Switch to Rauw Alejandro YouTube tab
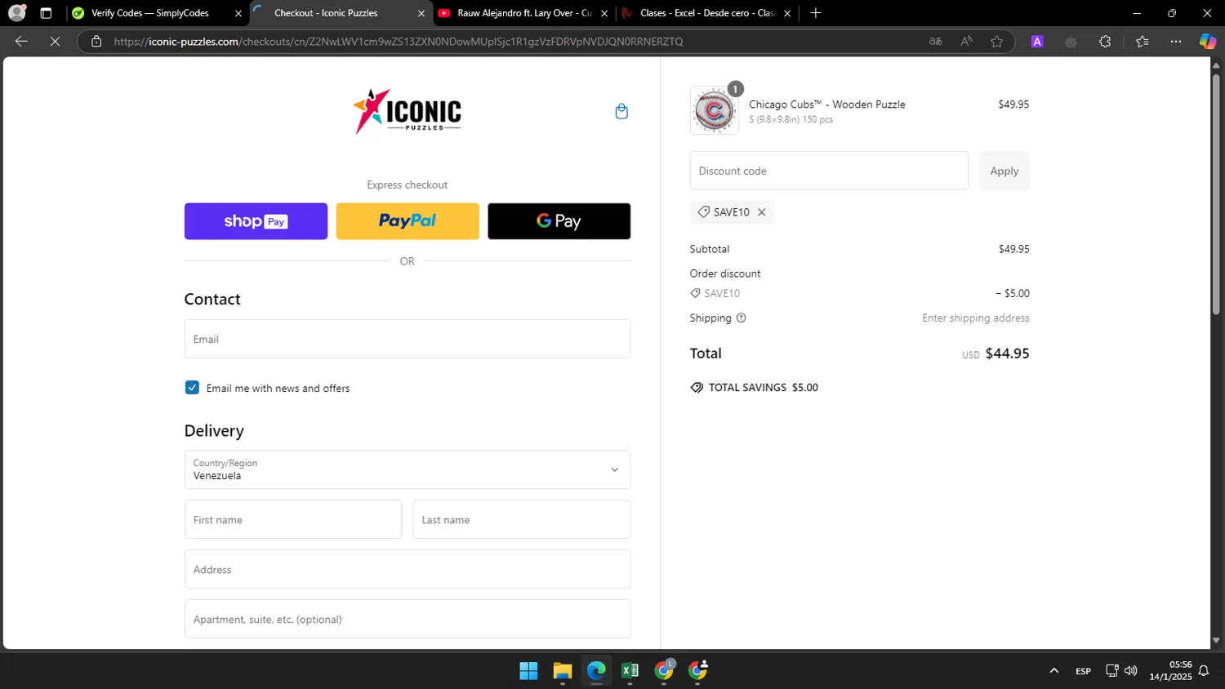 (524, 13)
